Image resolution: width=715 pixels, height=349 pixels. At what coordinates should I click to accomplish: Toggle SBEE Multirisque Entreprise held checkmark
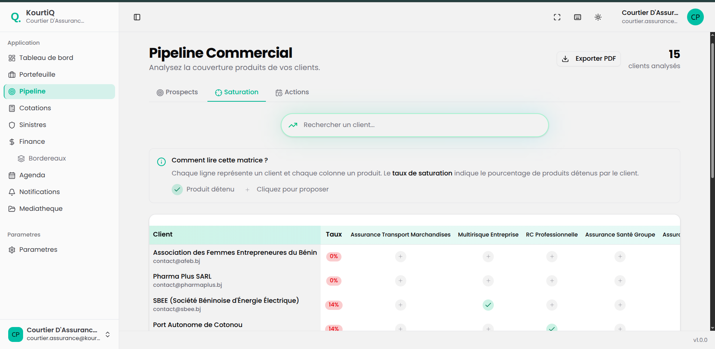point(488,305)
